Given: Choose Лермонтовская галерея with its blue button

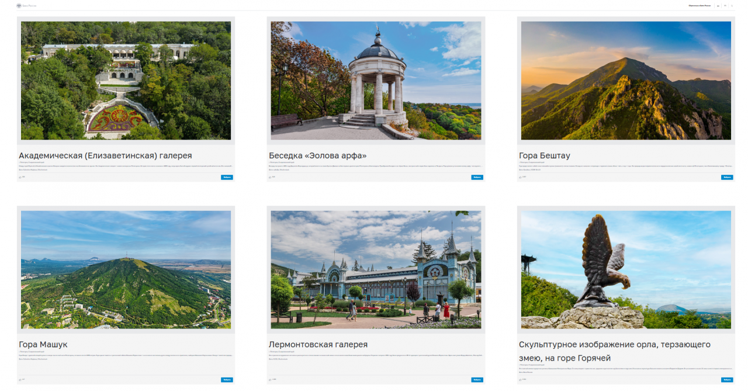Looking at the screenshot, I should point(477,379).
